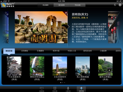The height and width of the screenshot is (92, 123).
Task: Tap the refresh icon in top bar
Action: [115, 5]
